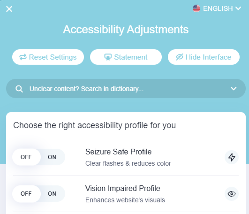Focus the dictionary search field
249x214 pixels.
(126, 89)
